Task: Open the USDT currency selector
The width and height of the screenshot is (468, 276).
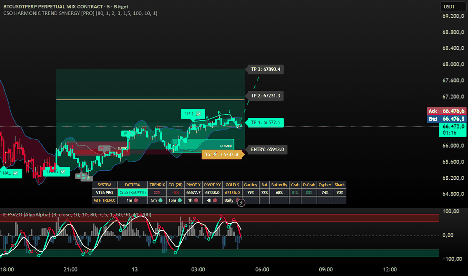Action: pos(453,6)
